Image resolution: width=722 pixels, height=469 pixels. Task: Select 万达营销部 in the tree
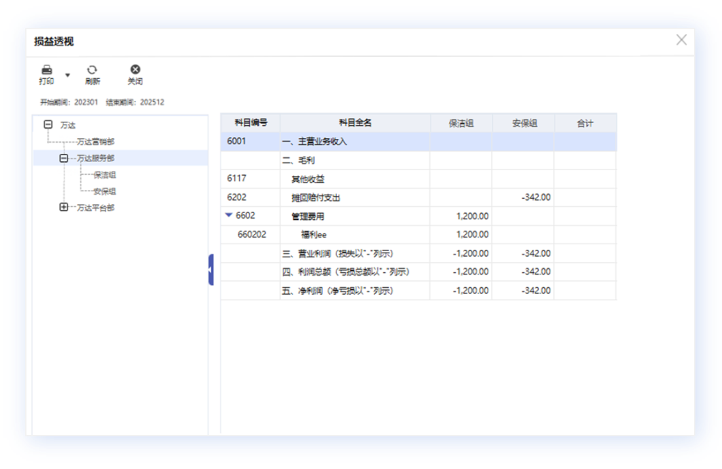tap(95, 142)
